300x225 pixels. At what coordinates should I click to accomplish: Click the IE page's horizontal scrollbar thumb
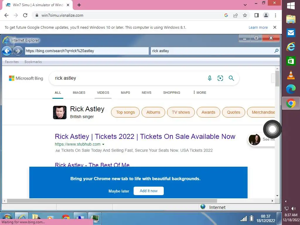pyautogui.click(x=112, y=201)
